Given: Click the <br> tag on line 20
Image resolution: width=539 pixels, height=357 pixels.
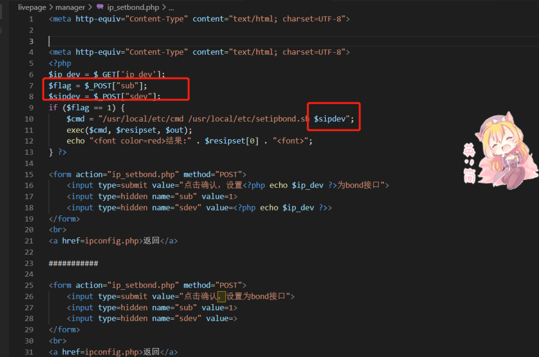Looking at the screenshot, I should 58,230.
